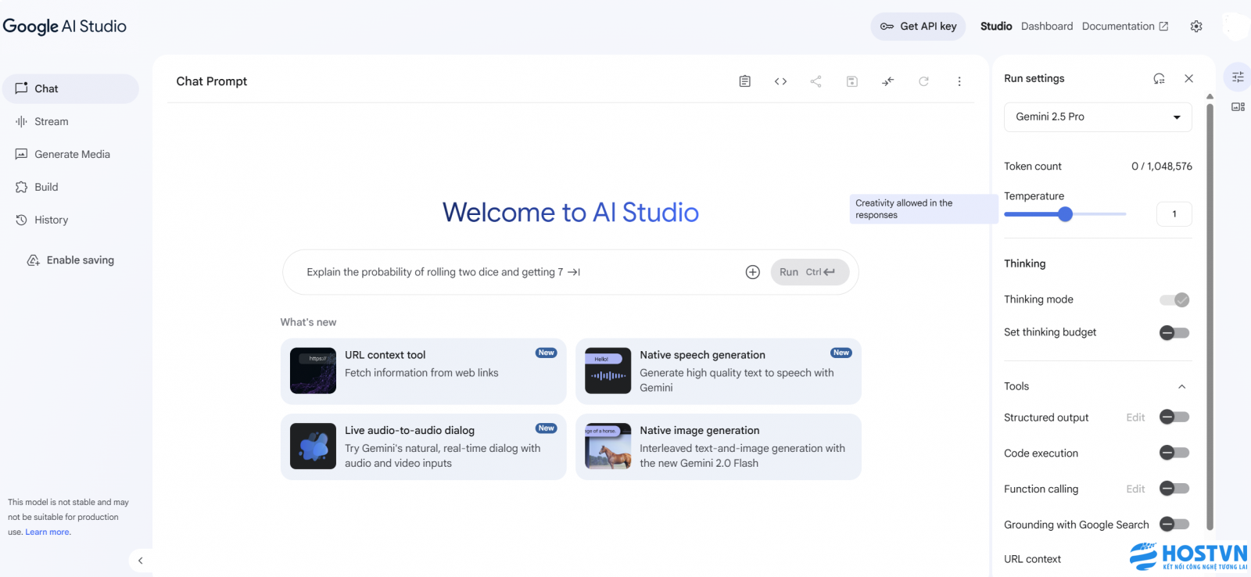Click the save prompt floppy icon
Image resolution: width=1251 pixels, height=577 pixels.
pyautogui.click(x=852, y=81)
